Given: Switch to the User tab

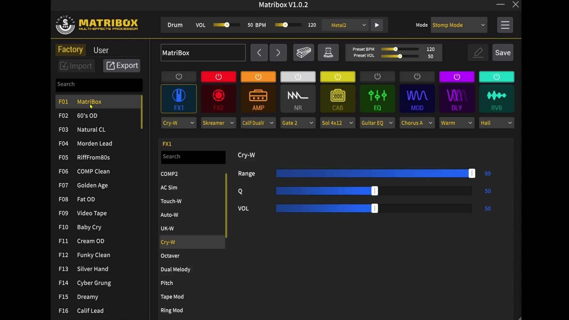Looking at the screenshot, I should click(x=101, y=50).
